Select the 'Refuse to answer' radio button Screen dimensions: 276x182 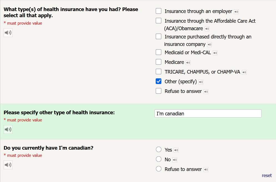click(159, 169)
